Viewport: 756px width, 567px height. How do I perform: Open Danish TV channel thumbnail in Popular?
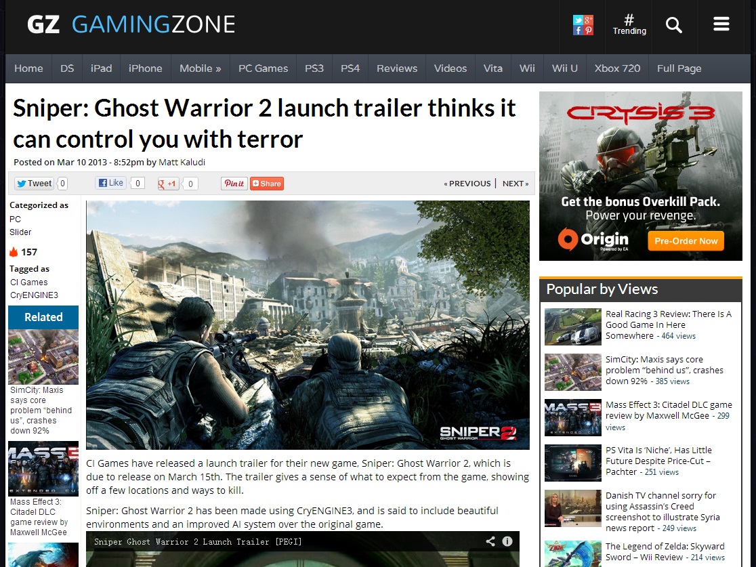573,508
